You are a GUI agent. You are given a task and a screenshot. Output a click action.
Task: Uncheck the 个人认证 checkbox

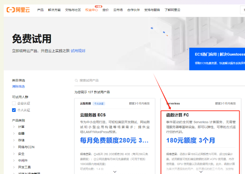tap(14, 110)
